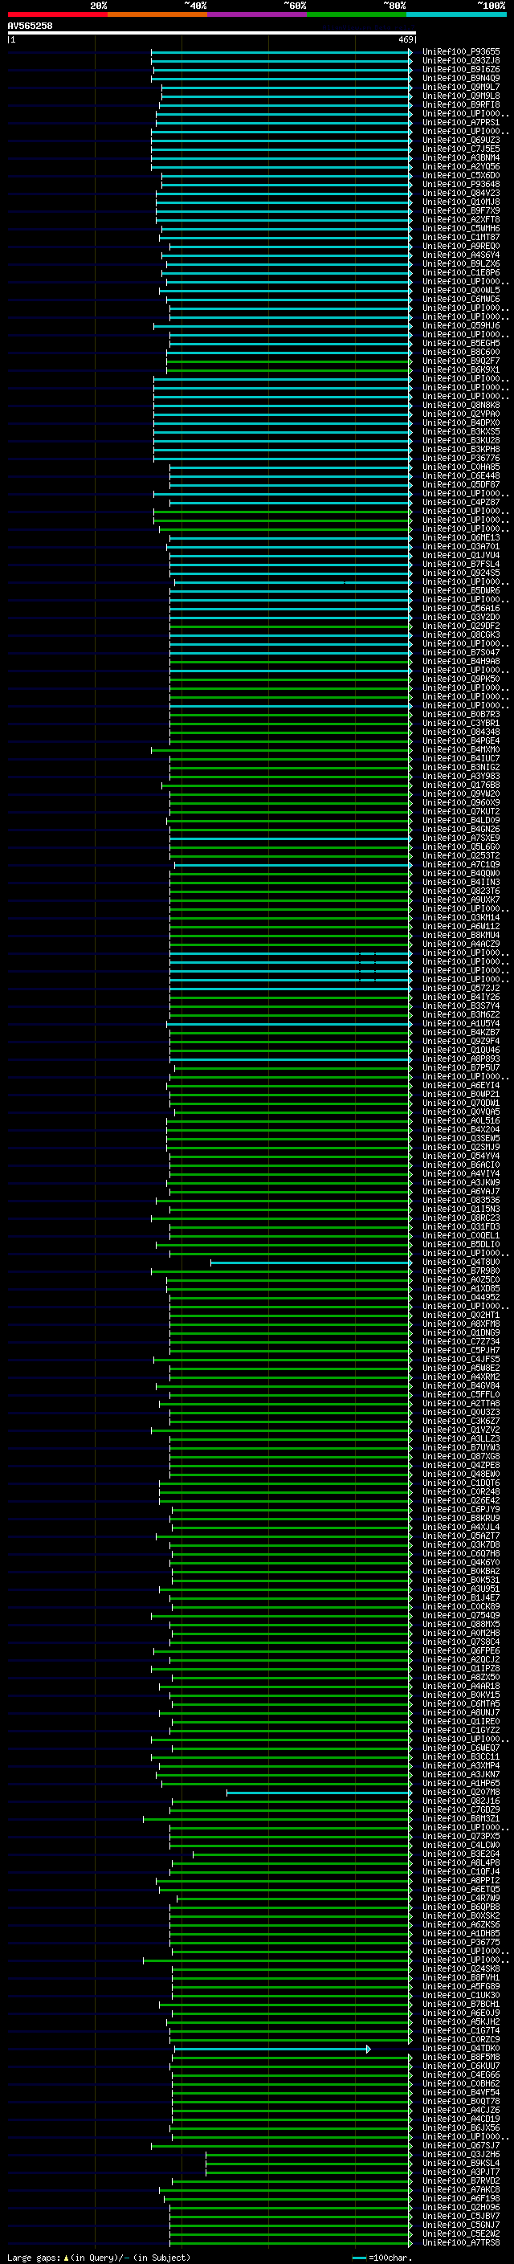514x2264 pixels.
Task: Click the purple ~60% identity color segment
Action: coord(258,14)
